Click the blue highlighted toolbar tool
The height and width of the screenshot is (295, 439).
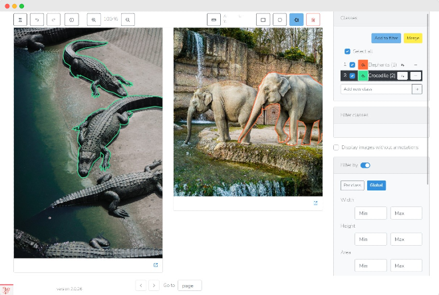[x=296, y=20]
